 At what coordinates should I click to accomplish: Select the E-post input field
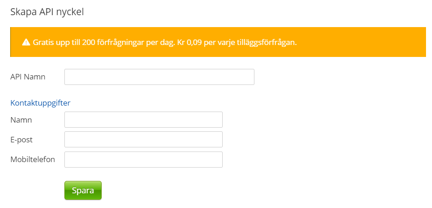click(x=144, y=140)
